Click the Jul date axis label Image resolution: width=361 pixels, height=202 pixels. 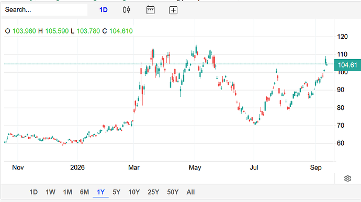coord(254,167)
